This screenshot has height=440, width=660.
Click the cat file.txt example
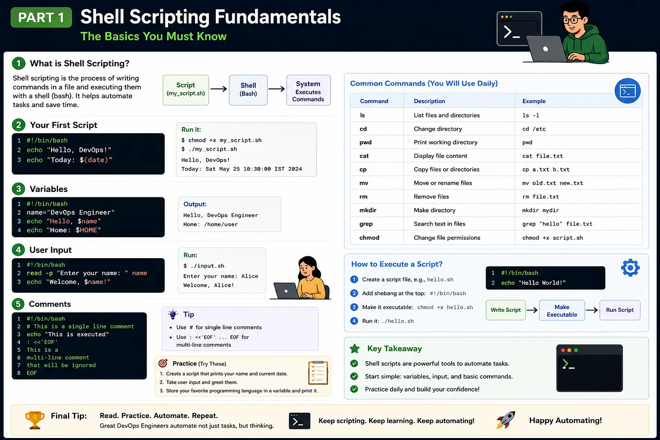click(542, 156)
